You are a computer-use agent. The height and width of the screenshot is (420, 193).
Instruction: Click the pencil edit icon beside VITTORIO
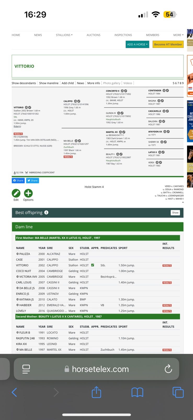[30, 107]
